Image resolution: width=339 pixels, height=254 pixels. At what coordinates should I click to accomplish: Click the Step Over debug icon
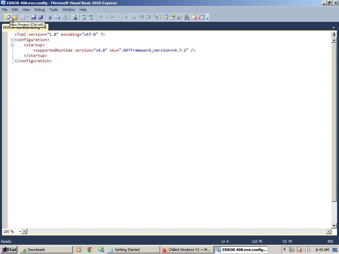click(x=148, y=17)
